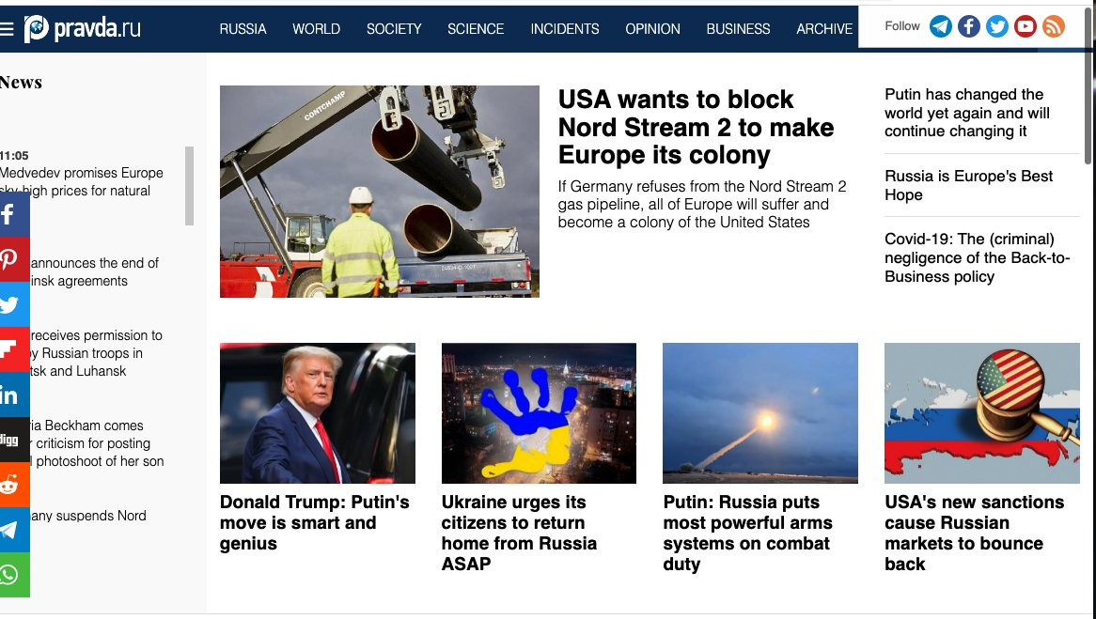Open Russia is Europe's Best Hope article
Image resolution: width=1096 pixels, height=619 pixels.
(968, 185)
